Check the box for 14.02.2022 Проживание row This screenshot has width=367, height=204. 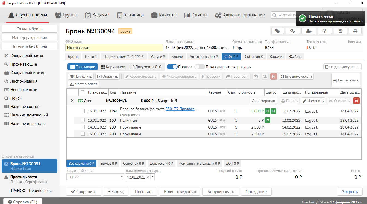tap(83, 127)
